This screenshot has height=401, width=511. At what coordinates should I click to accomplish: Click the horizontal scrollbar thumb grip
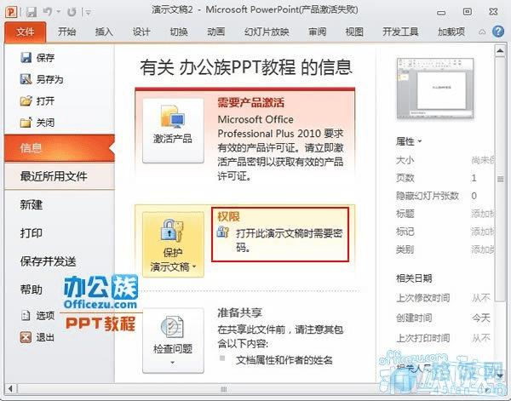[223, 389]
